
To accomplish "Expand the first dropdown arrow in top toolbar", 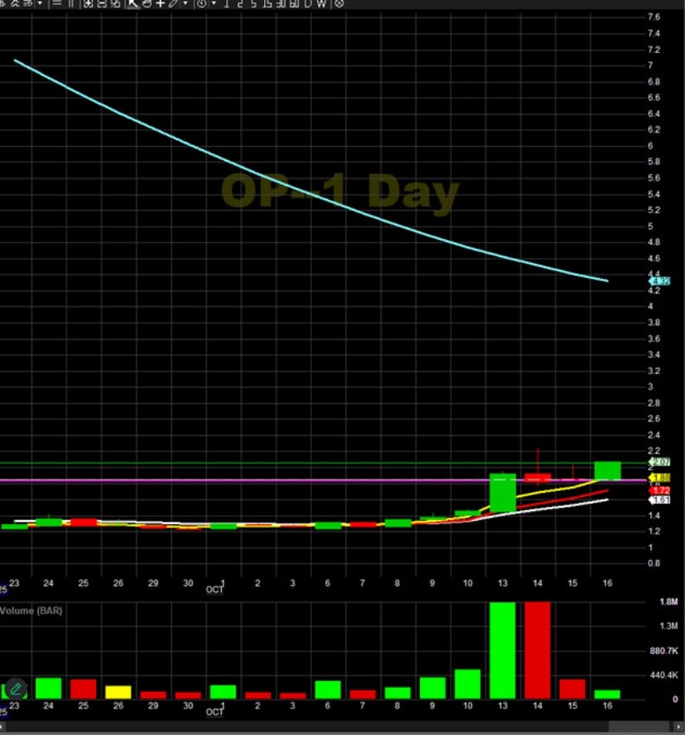I will point(40,3).
